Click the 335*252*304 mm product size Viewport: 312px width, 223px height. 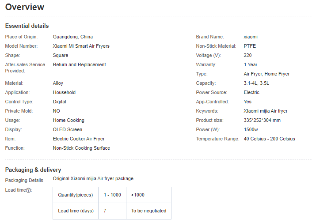click(x=262, y=120)
